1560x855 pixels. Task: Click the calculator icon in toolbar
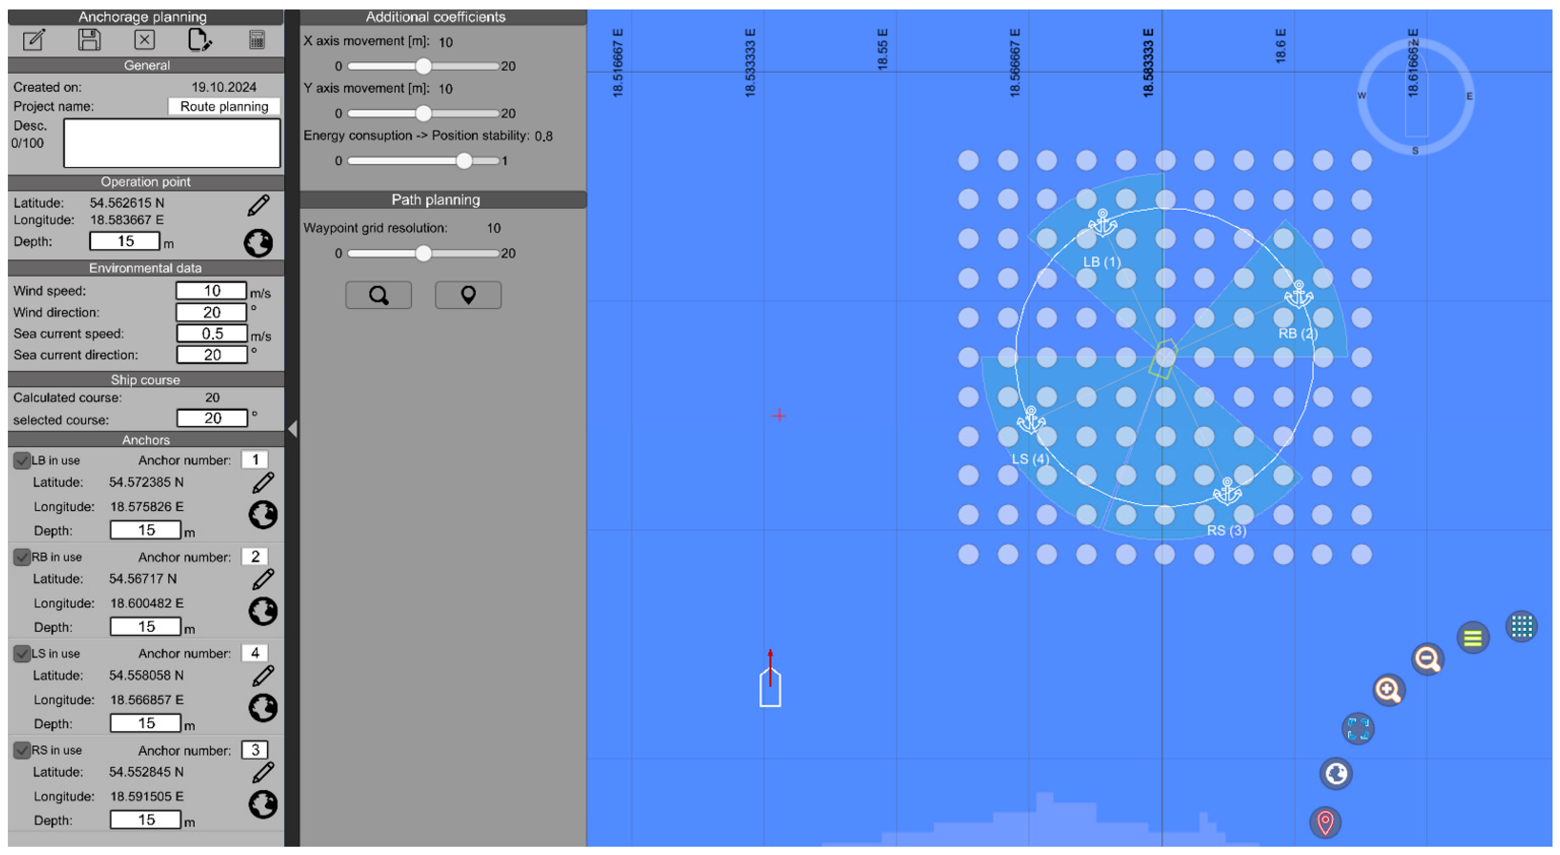(257, 40)
